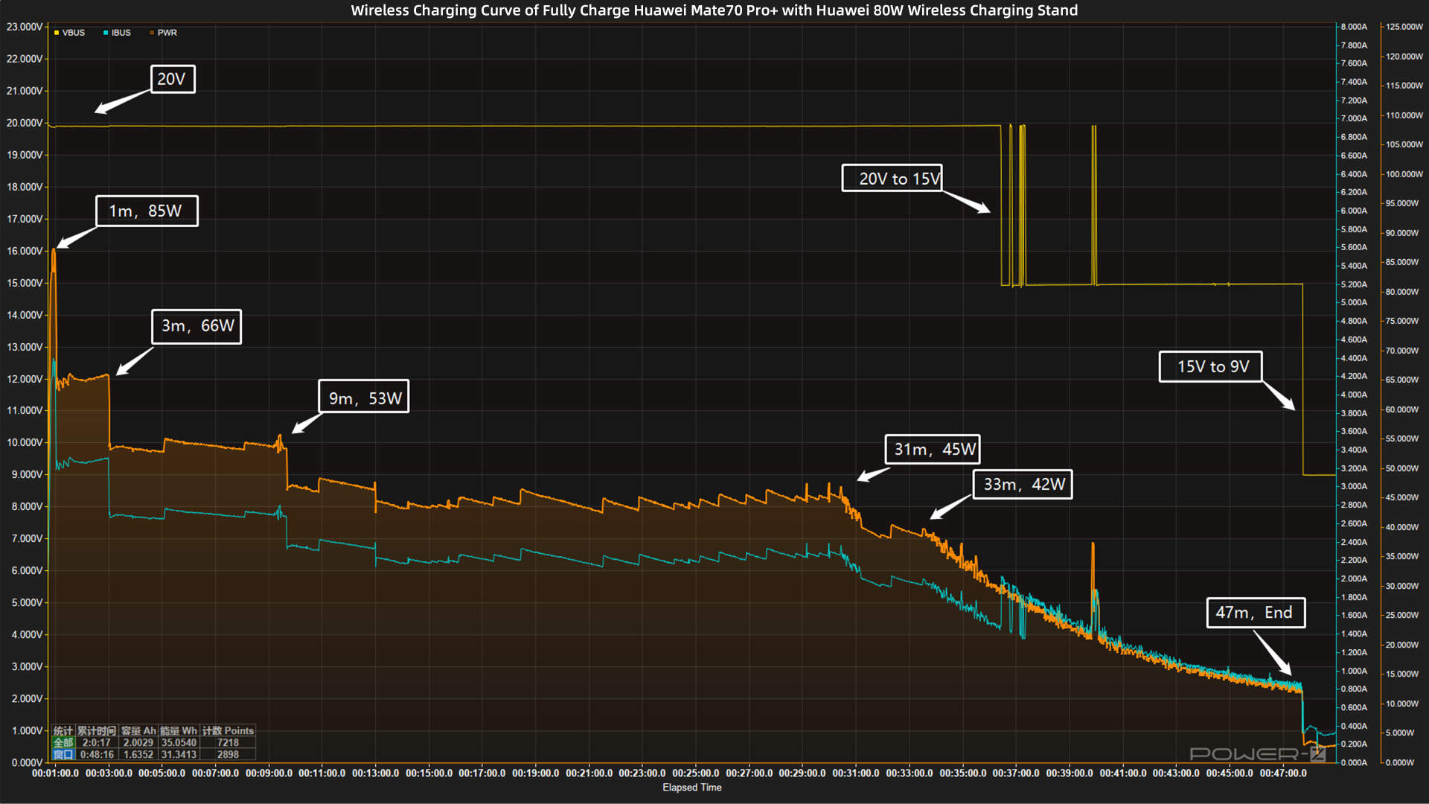Screen dimensions: 1429x804
Task: Click the 0.000V voltage axis label
Action: (27, 762)
